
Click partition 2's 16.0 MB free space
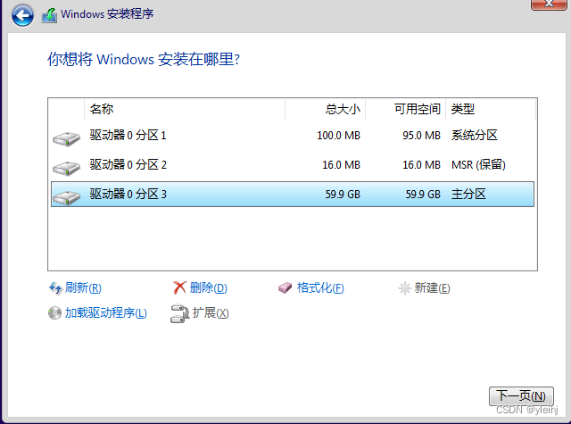pos(421,165)
